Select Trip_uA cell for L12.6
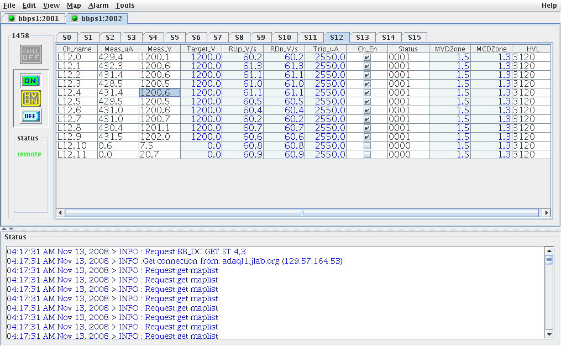561x346 pixels. (326, 110)
